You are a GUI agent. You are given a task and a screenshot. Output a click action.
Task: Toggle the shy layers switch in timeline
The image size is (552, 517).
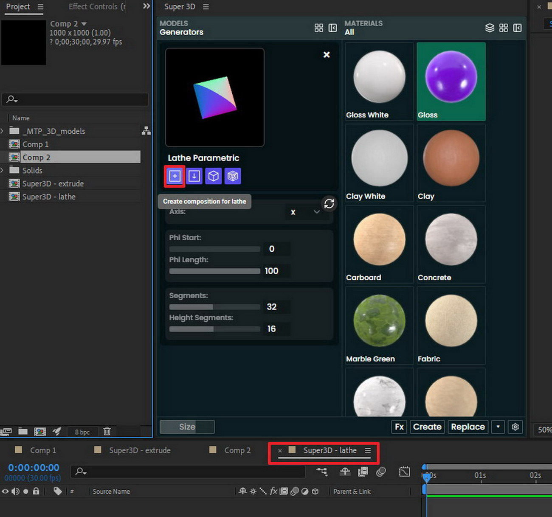[345, 472]
